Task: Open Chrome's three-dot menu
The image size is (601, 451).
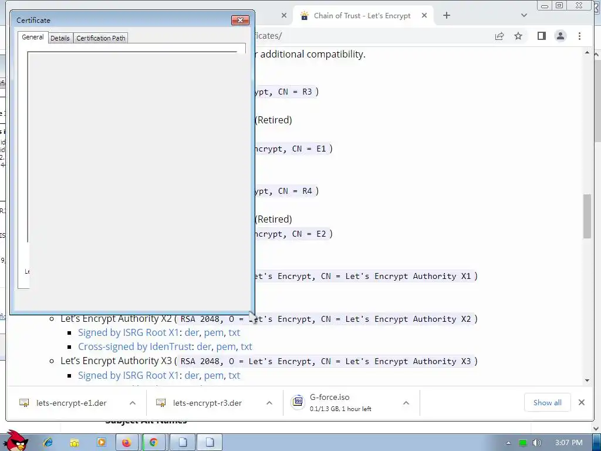Action: coord(579,36)
